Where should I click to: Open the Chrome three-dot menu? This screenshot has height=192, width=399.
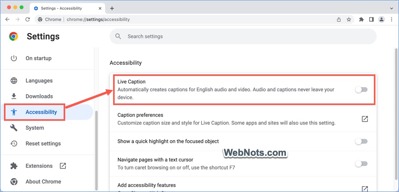(391, 19)
